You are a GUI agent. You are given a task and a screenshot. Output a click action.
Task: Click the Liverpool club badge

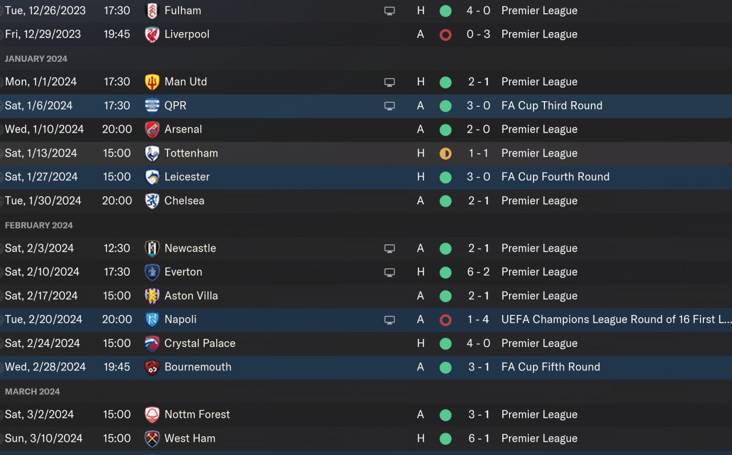click(152, 34)
